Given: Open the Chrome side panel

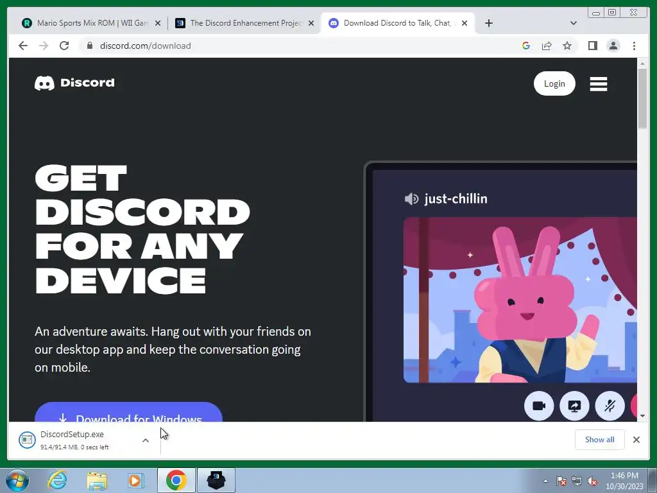Looking at the screenshot, I should point(592,46).
